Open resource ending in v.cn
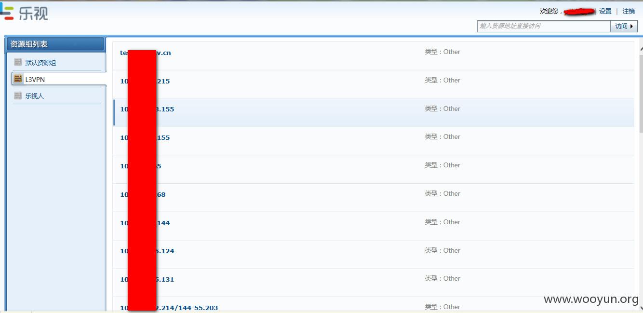Viewport: 643px width, 313px height. click(146, 53)
